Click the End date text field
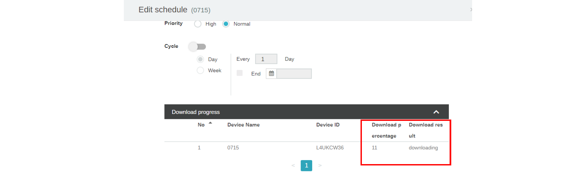This screenshot has height=176, width=586. [294, 74]
